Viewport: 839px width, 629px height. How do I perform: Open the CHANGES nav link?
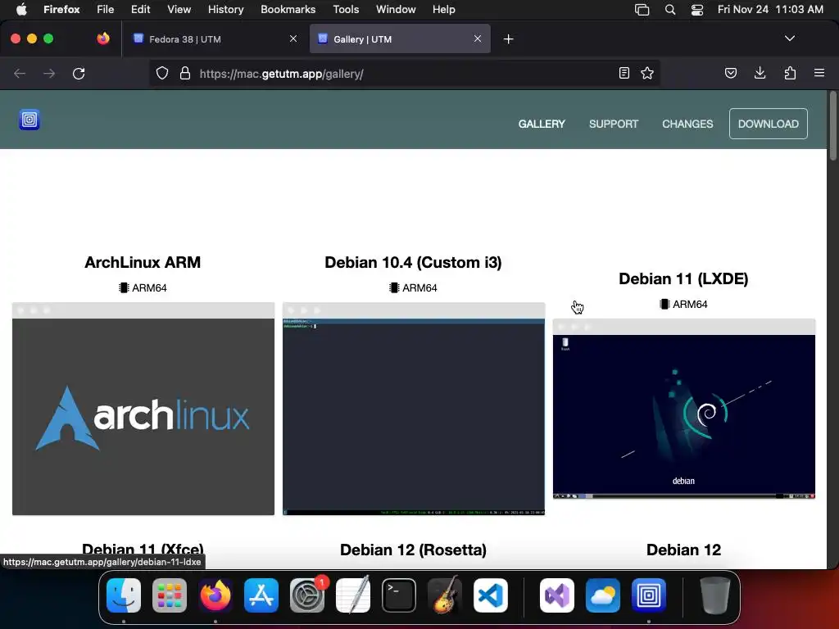click(687, 124)
